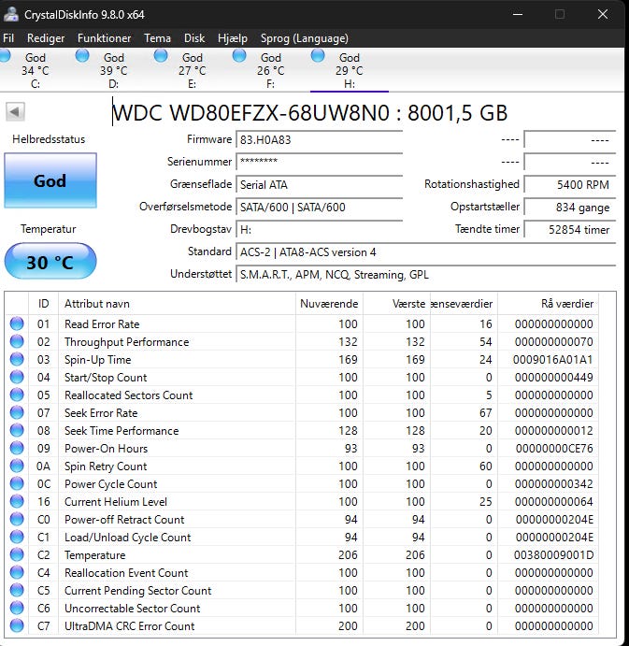This screenshot has height=646, width=629.
Task: Click the God health status button
Action: (x=50, y=180)
